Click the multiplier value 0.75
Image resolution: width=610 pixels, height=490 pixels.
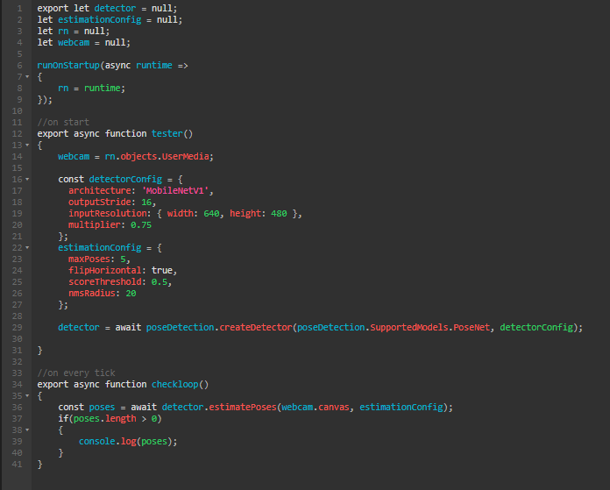tap(141, 225)
